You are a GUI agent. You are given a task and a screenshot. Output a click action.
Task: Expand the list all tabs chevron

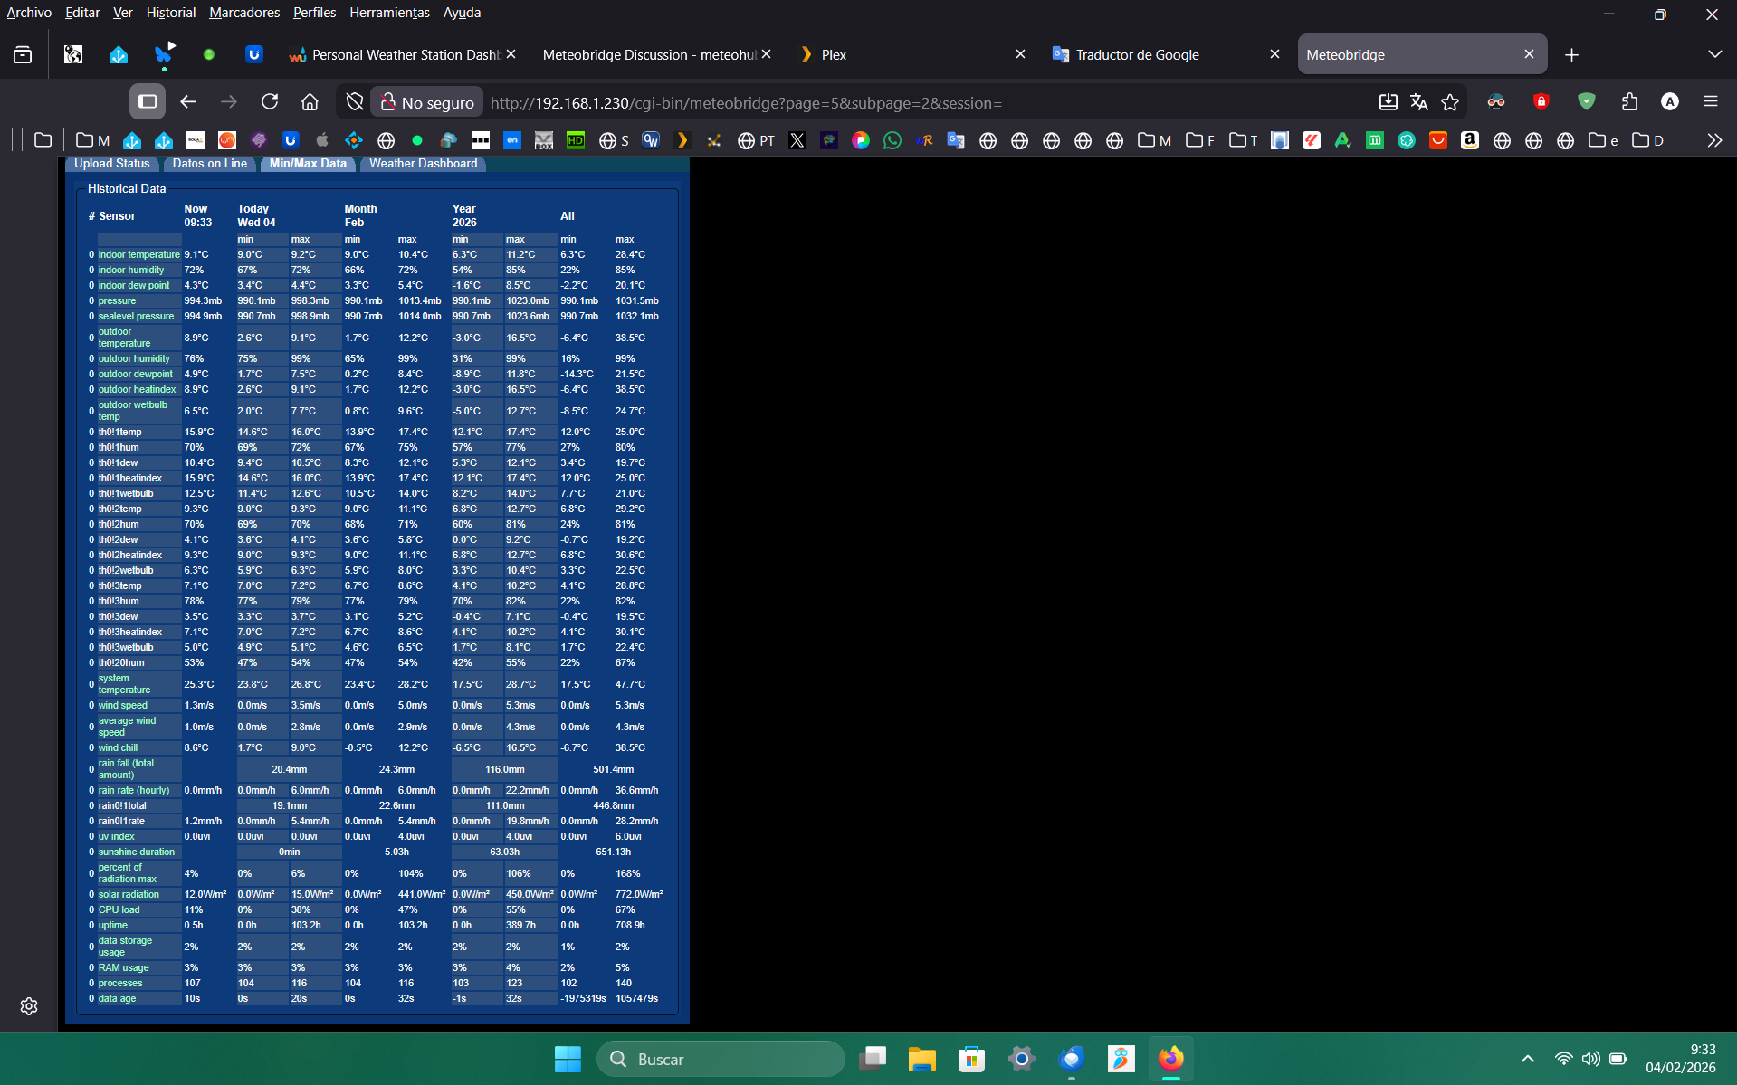click(x=1713, y=54)
